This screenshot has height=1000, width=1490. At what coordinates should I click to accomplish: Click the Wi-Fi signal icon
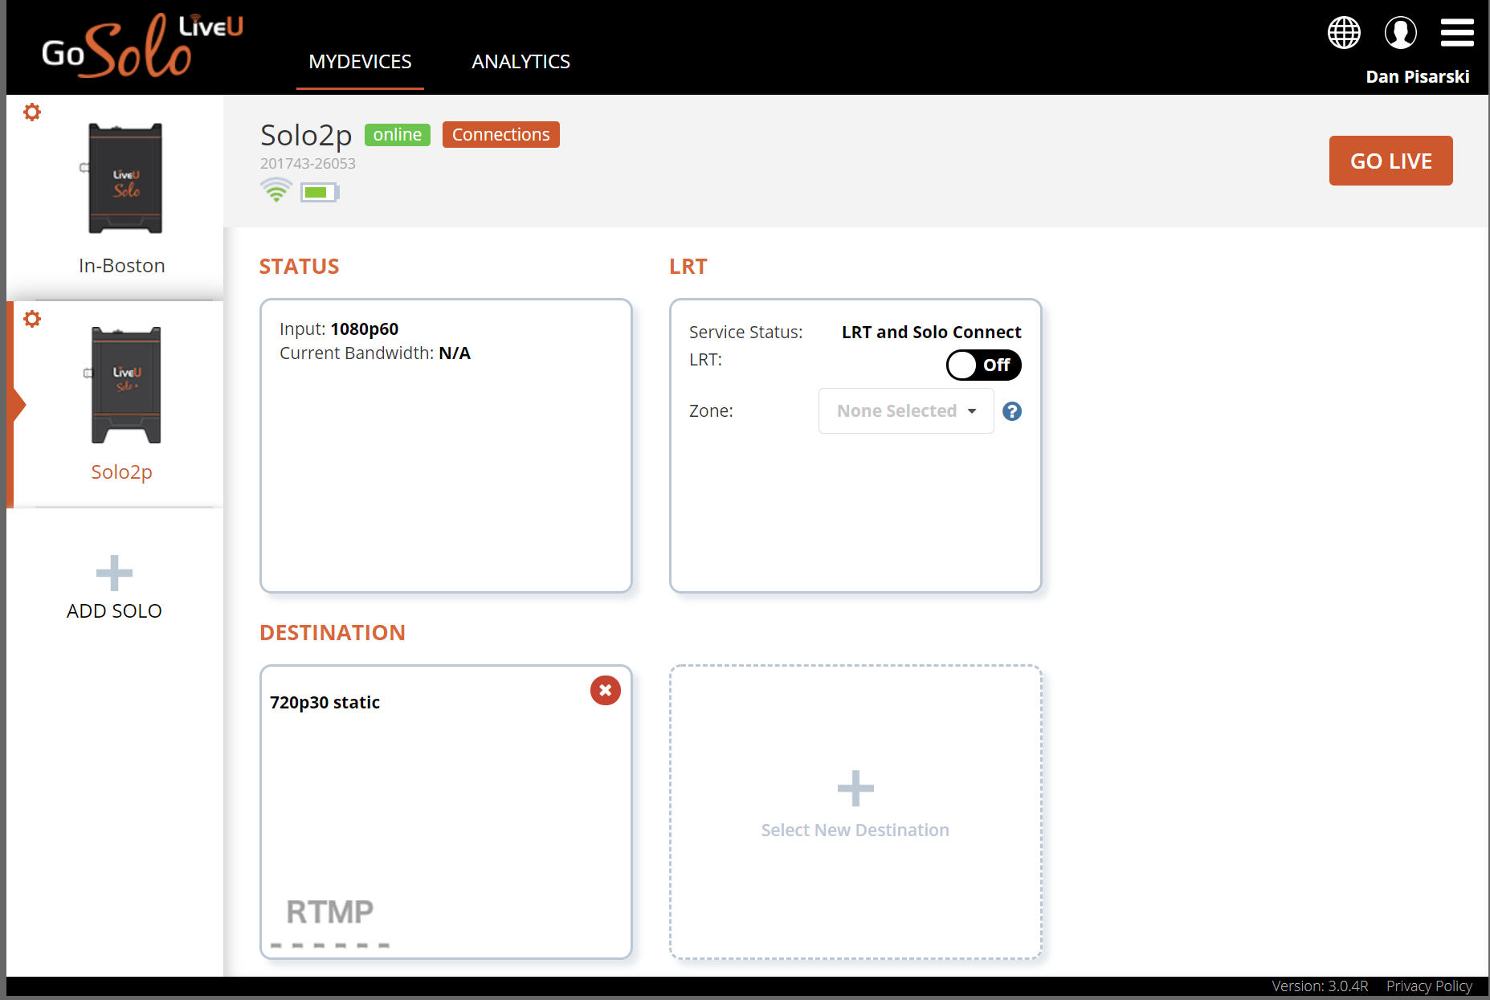[276, 191]
